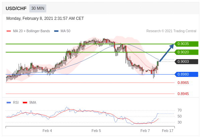Click the red 0.8945 support level label
Image resolution: width=200 pixels, height=137 pixels.
tap(183, 94)
